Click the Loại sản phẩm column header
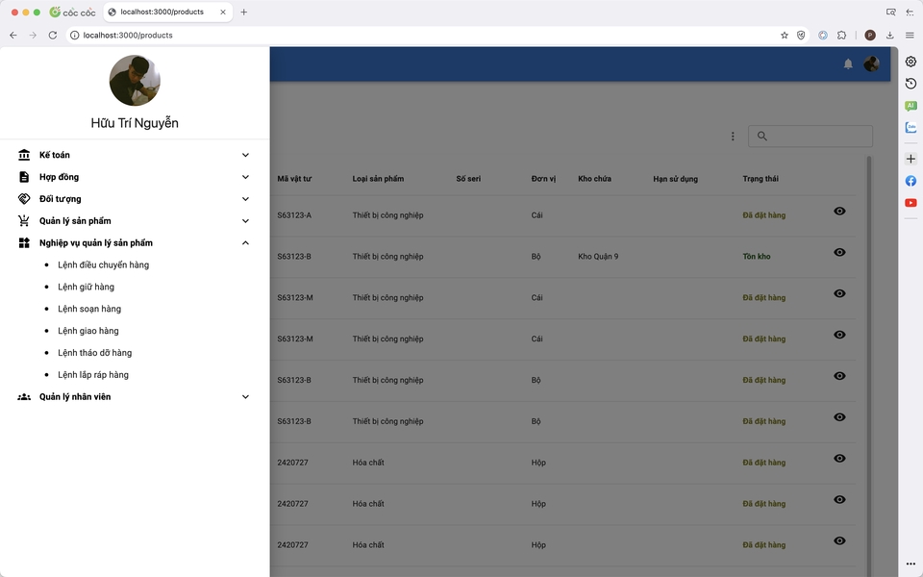The width and height of the screenshot is (923, 577). pos(378,179)
